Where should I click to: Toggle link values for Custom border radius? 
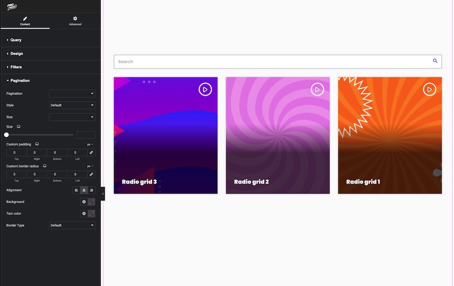pyautogui.click(x=91, y=174)
